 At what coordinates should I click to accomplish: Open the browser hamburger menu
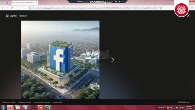pos(192,8)
